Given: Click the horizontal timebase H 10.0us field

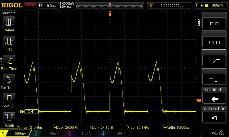Looking at the screenshot, I should pyautogui.click(x=48, y=5).
